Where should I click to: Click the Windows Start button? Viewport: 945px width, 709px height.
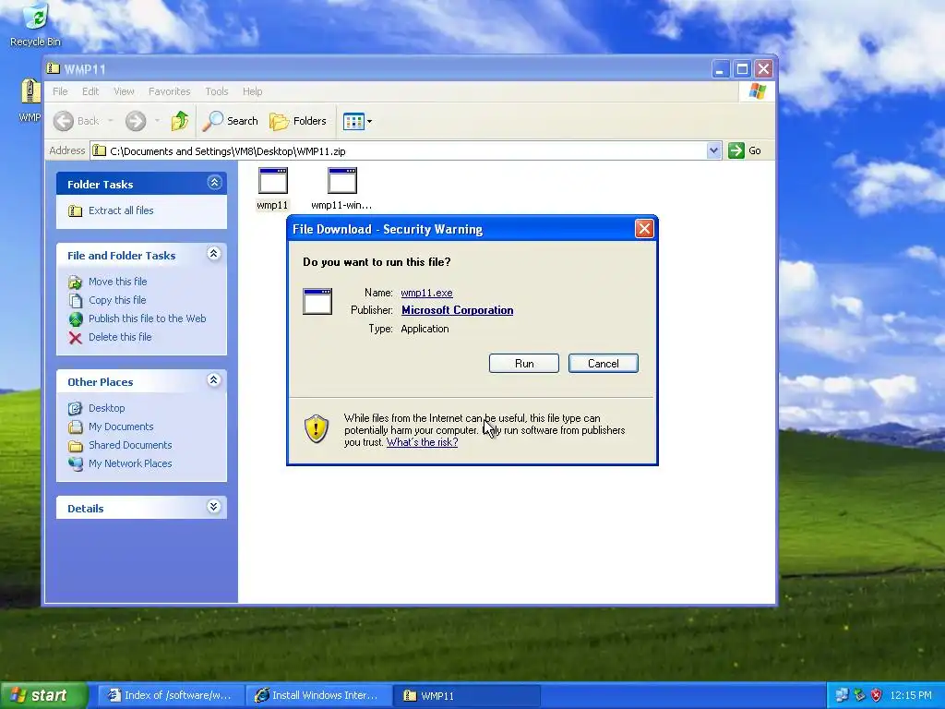click(42, 695)
